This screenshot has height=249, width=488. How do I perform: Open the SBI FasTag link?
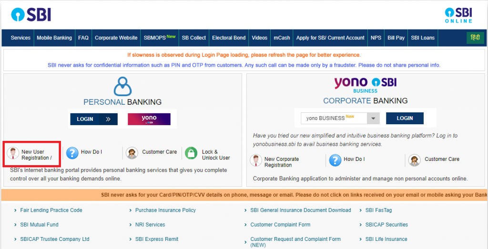pyautogui.click(x=378, y=210)
